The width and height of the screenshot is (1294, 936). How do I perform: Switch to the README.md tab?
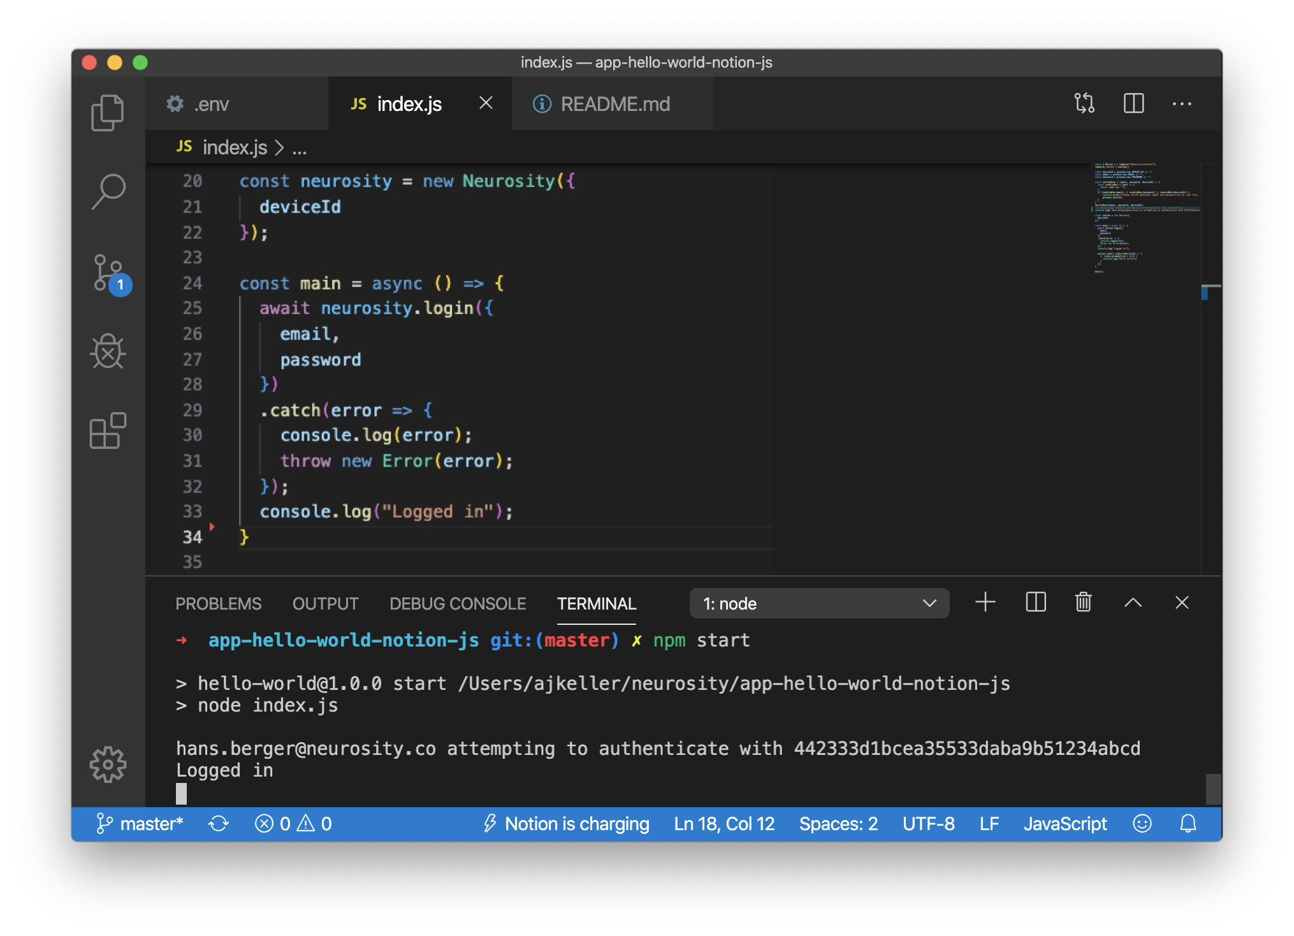click(x=602, y=104)
